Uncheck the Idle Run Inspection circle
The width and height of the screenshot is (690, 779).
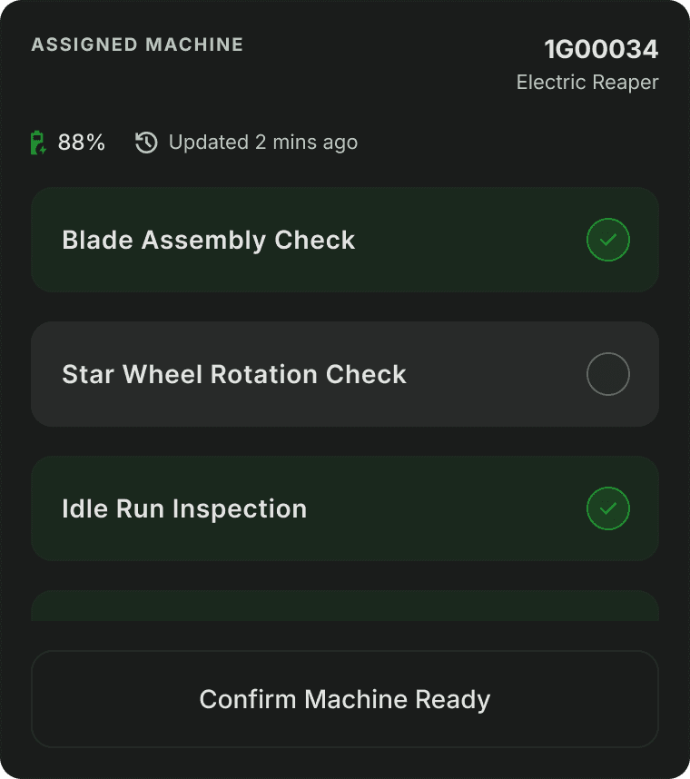click(608, 508)
